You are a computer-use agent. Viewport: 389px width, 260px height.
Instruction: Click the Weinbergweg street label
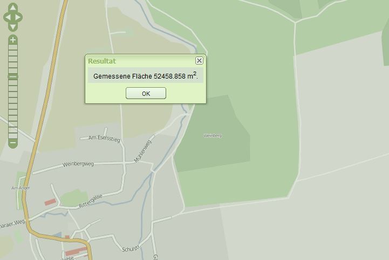[x=78, y=164]
